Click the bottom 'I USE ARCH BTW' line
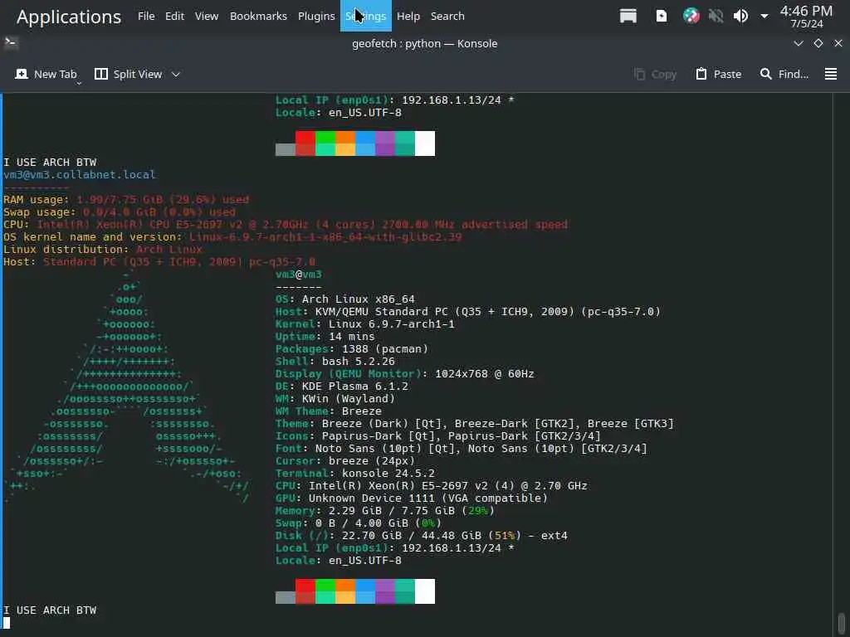Viewport: 850px width, 637px height. pyautogui.click(x=50, y=610)
